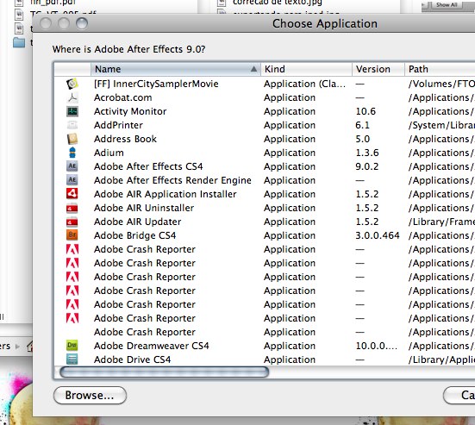
Task: Click the Adobe AIR Application Installer icon
Action: pyautogui.click(x=72, y=194)
